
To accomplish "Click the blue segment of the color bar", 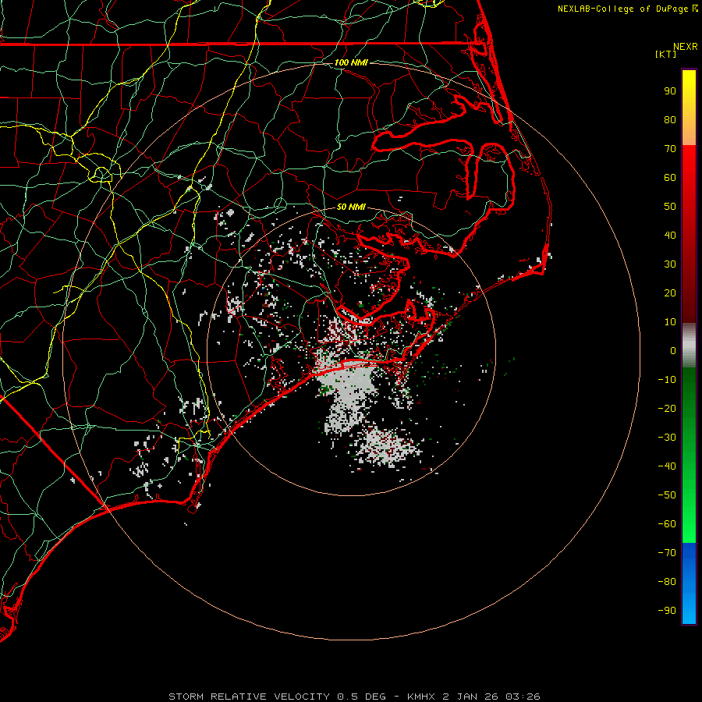I will 689,583.
